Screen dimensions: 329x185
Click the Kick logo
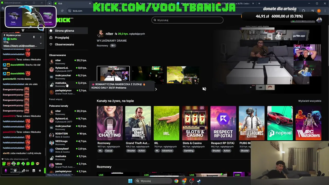(63, 20)
